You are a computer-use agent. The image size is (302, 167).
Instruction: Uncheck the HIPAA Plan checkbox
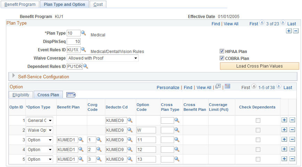point(222,51)
